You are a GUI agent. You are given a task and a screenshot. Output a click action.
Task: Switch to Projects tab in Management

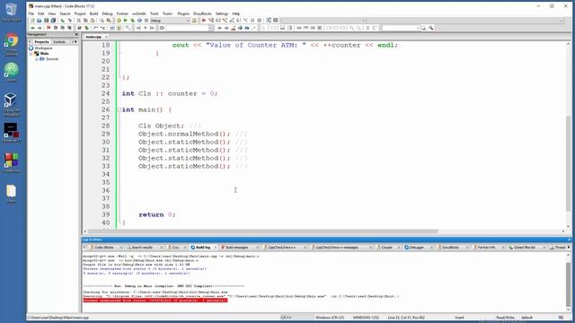(41, 42)
